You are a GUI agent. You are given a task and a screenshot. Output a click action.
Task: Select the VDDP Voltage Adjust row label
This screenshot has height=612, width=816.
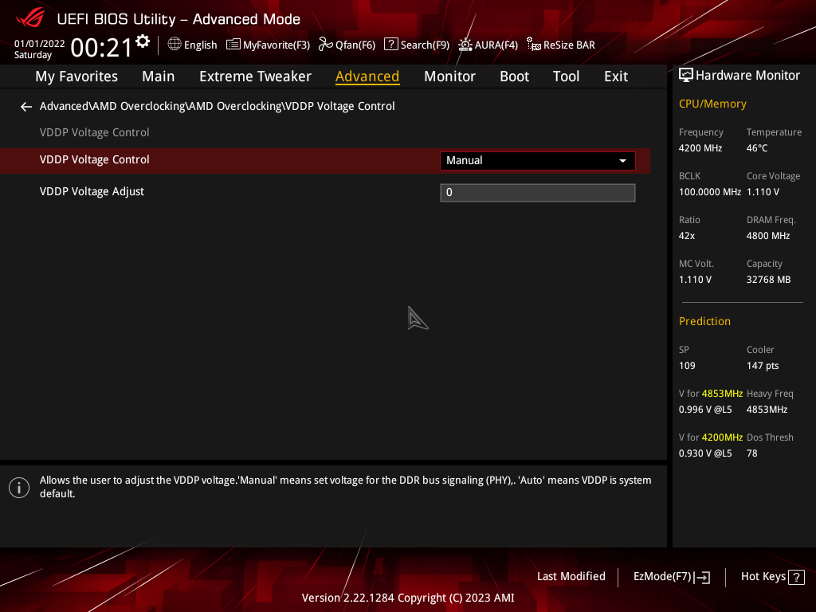pos(92,191)
